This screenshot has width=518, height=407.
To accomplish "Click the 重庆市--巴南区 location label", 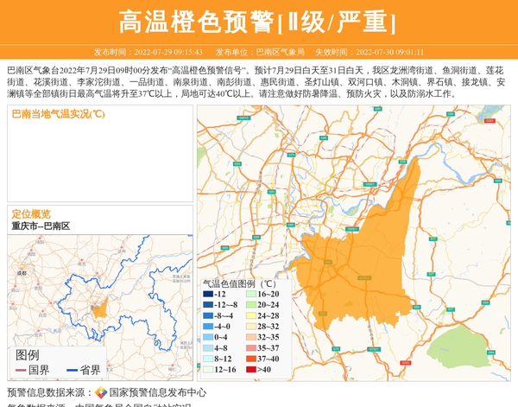I will coord(41,226).
